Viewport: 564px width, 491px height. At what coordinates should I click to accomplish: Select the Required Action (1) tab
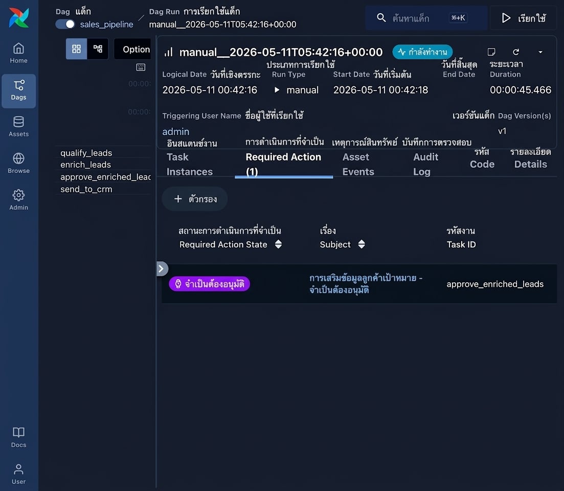tap(283, 164)
